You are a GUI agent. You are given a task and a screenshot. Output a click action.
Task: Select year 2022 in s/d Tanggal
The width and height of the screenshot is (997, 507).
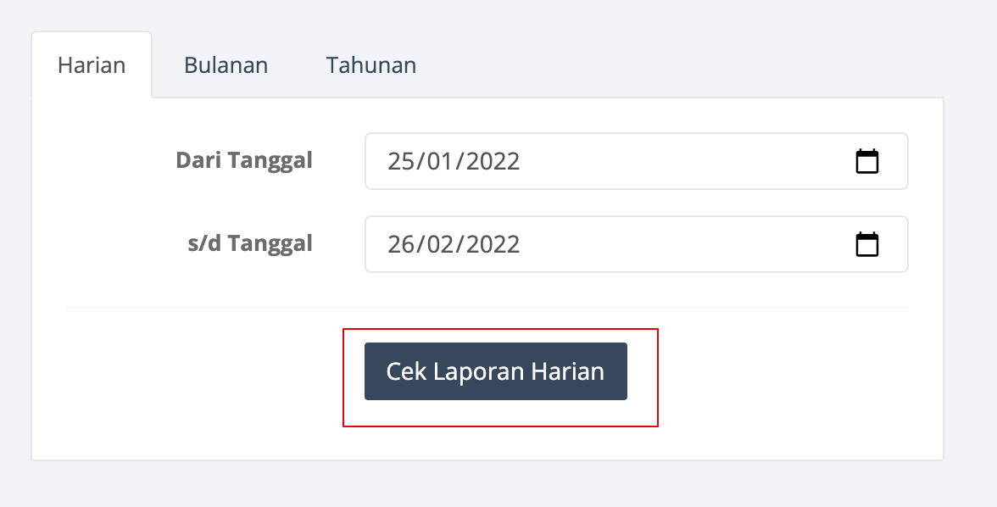click(x=493, y=245)
